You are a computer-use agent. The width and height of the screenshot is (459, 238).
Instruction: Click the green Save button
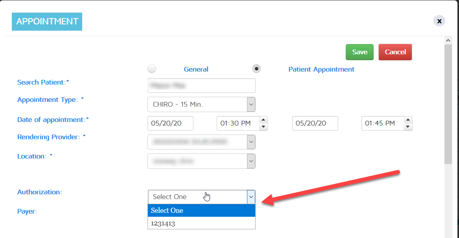(359, 52)
